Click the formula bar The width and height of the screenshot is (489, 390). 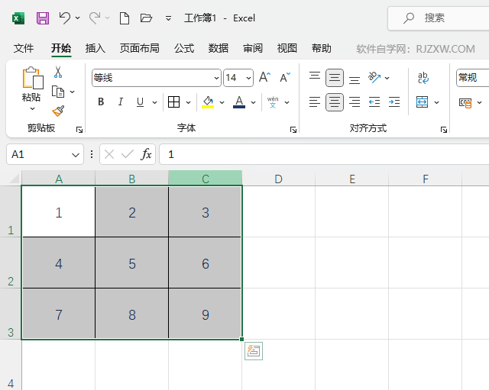click(x=324, y=154)
